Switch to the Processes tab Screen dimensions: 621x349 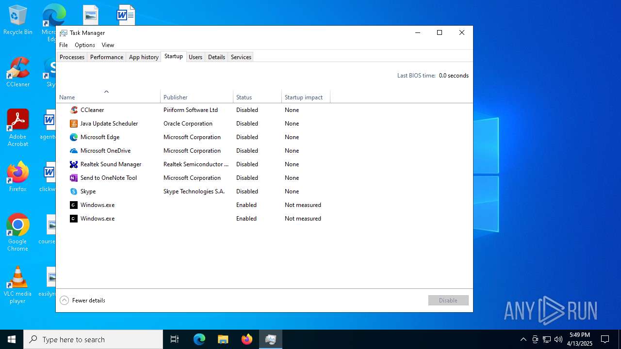[72, 57]
